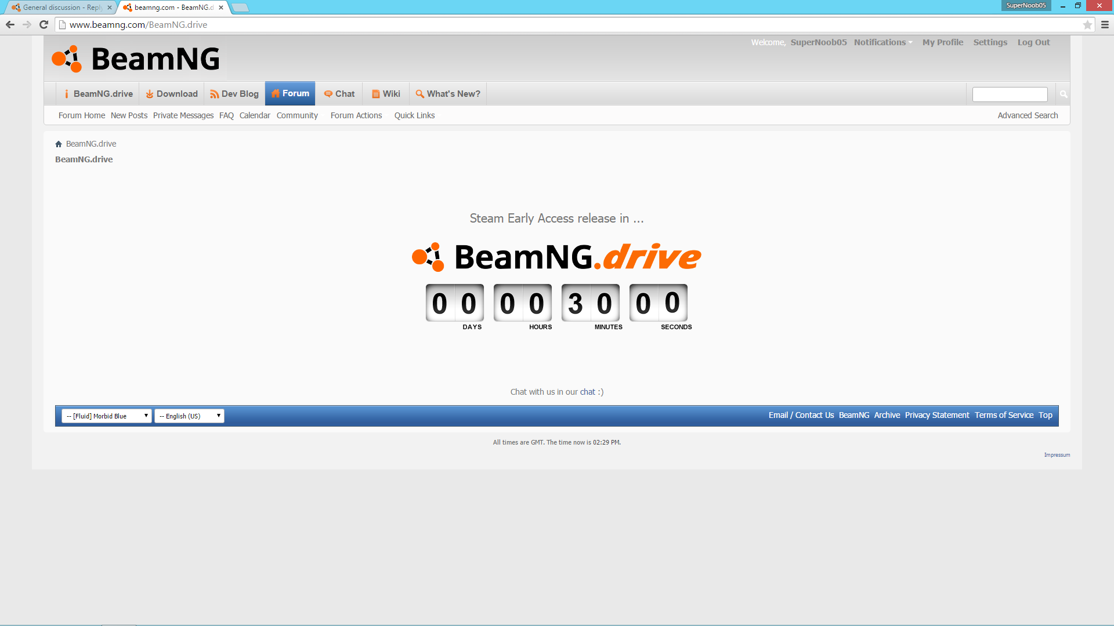Open Private Messages

[183, 115]
